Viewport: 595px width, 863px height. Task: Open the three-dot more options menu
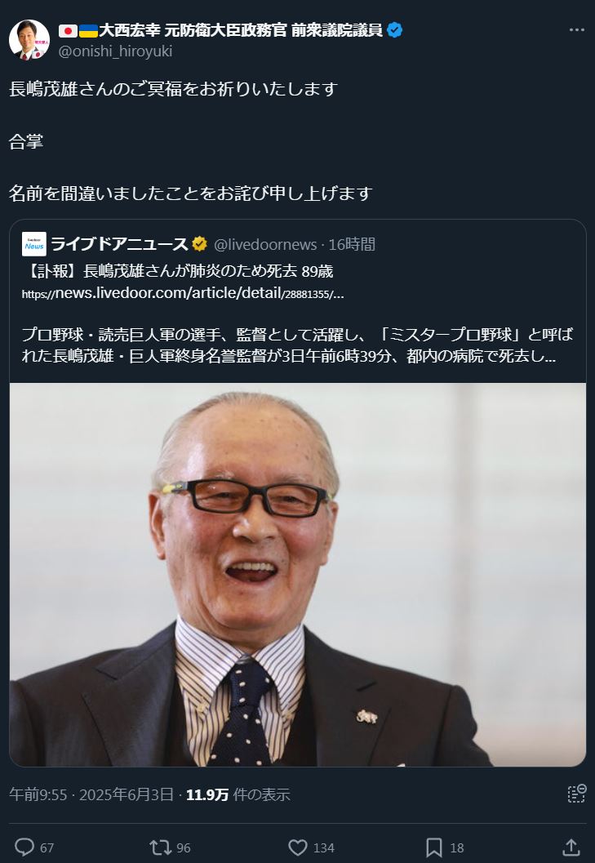577,30
